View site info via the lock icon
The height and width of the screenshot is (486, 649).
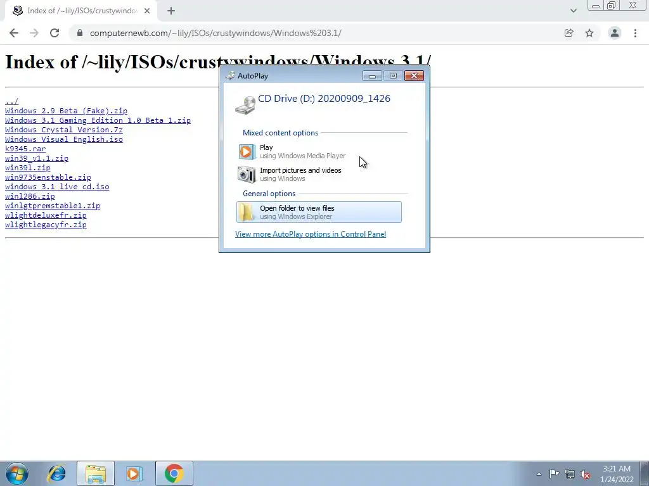pos(80,33)
